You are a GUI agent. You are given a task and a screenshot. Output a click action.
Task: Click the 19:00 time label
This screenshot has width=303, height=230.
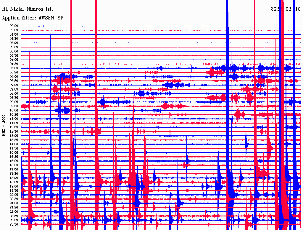[14, 186]
